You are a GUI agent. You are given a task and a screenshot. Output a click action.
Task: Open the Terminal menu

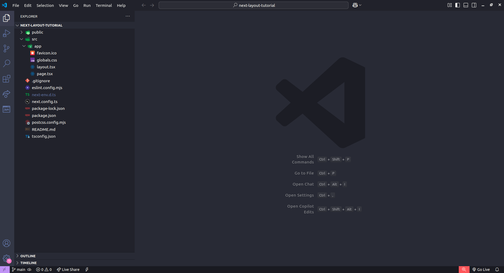(x=104, y=5)
